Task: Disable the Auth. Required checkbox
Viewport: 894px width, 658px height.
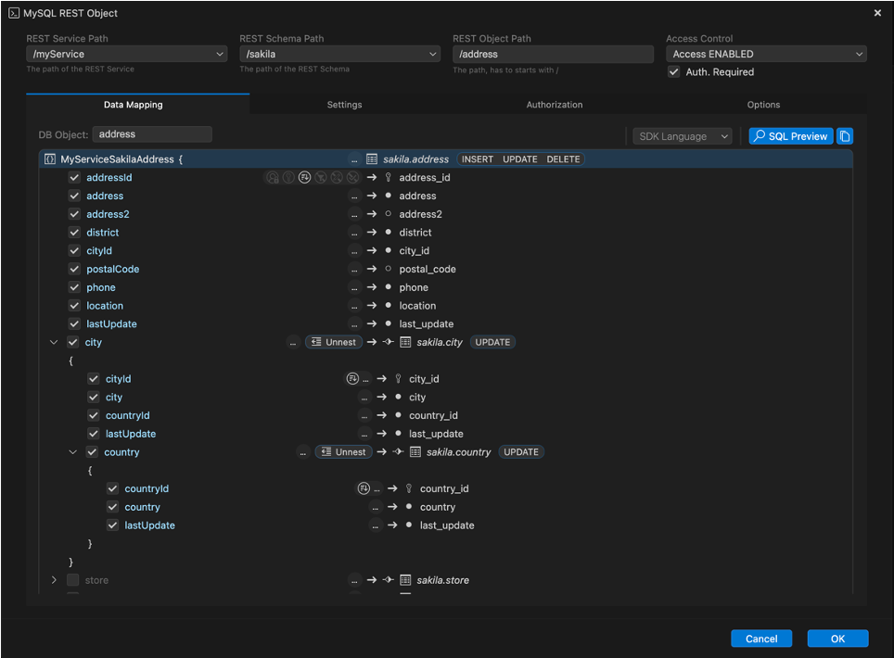Action: pos(672,71)
